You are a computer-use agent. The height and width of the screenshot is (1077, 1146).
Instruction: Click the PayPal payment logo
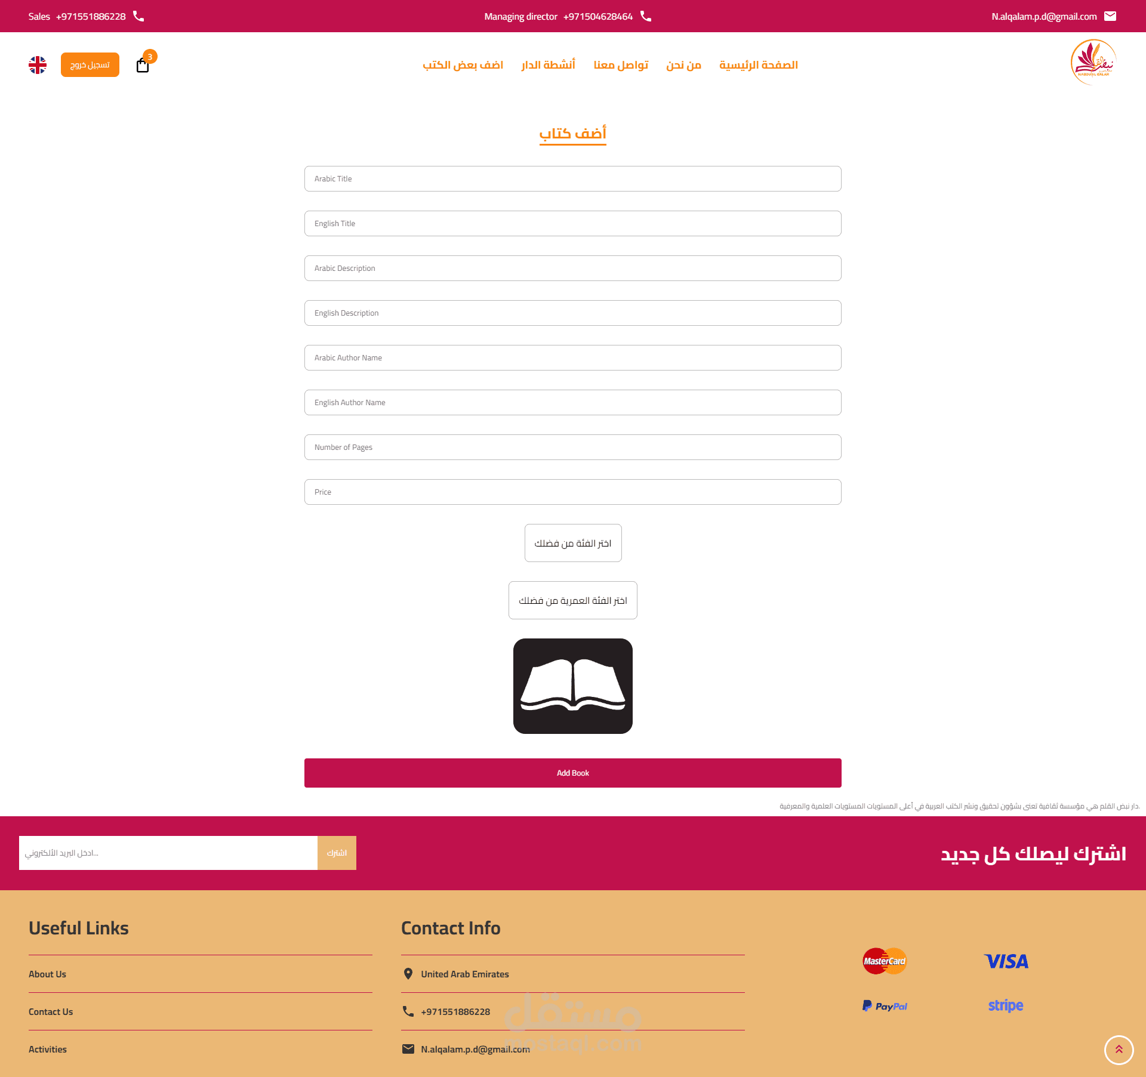885,1006
